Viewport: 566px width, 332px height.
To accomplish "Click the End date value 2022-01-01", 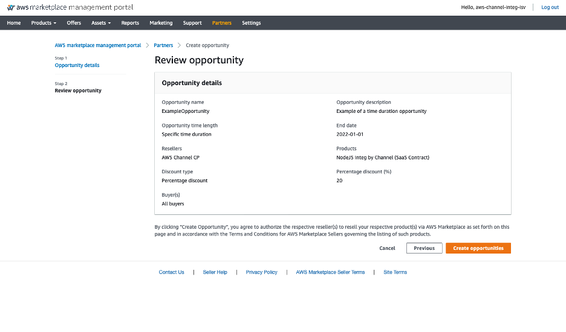I will click(350, 134).
